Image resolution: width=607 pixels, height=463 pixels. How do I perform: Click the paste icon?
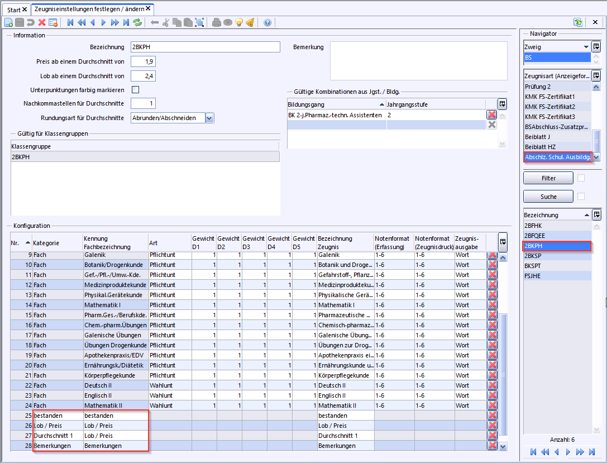pyautogui.click(x=188, y=22)
